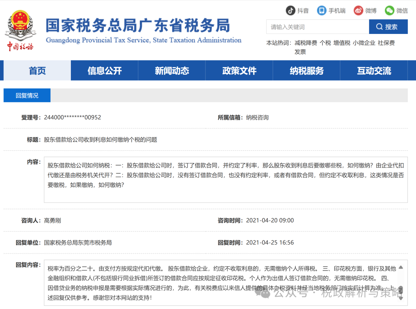Go to 新闻动态 section

[172, 71]
